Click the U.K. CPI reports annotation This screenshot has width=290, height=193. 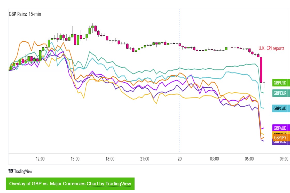coord(271,48)
